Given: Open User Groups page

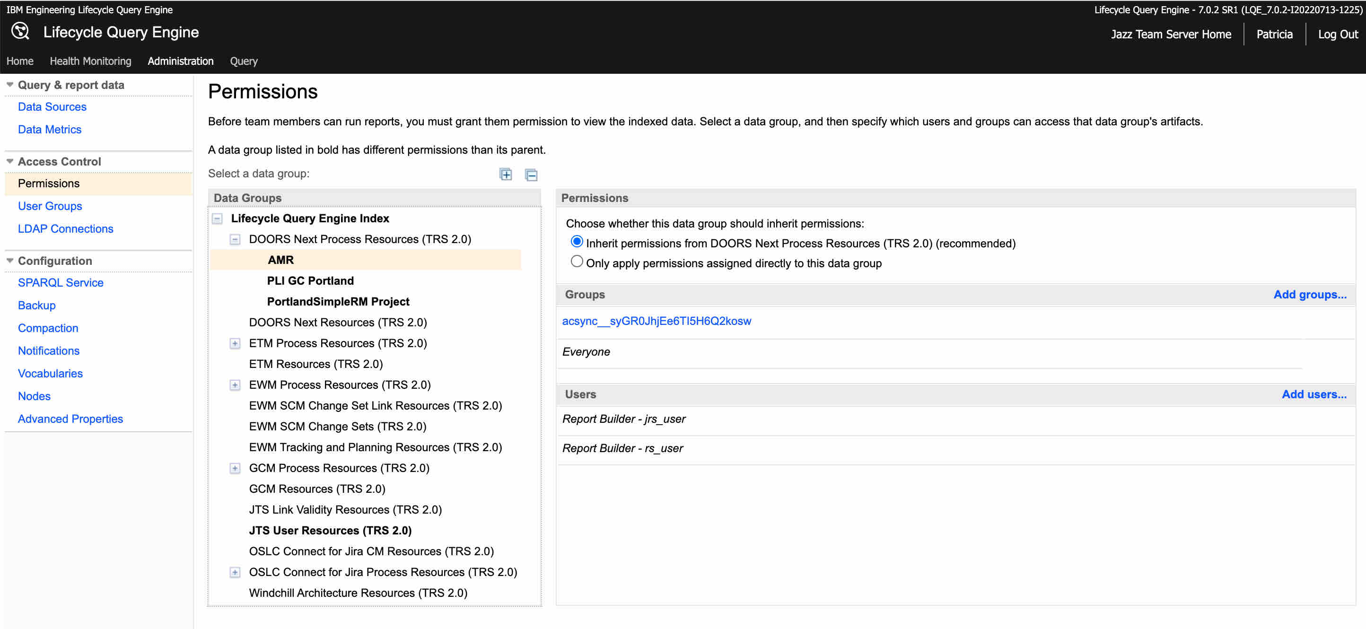Looking at the screenshot, I should (x=50, y=206).
